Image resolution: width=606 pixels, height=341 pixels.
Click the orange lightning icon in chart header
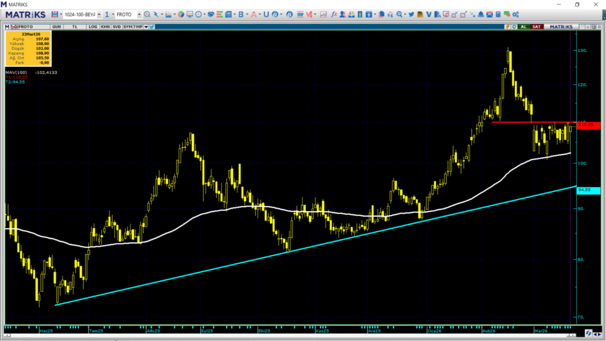(507, 27)
